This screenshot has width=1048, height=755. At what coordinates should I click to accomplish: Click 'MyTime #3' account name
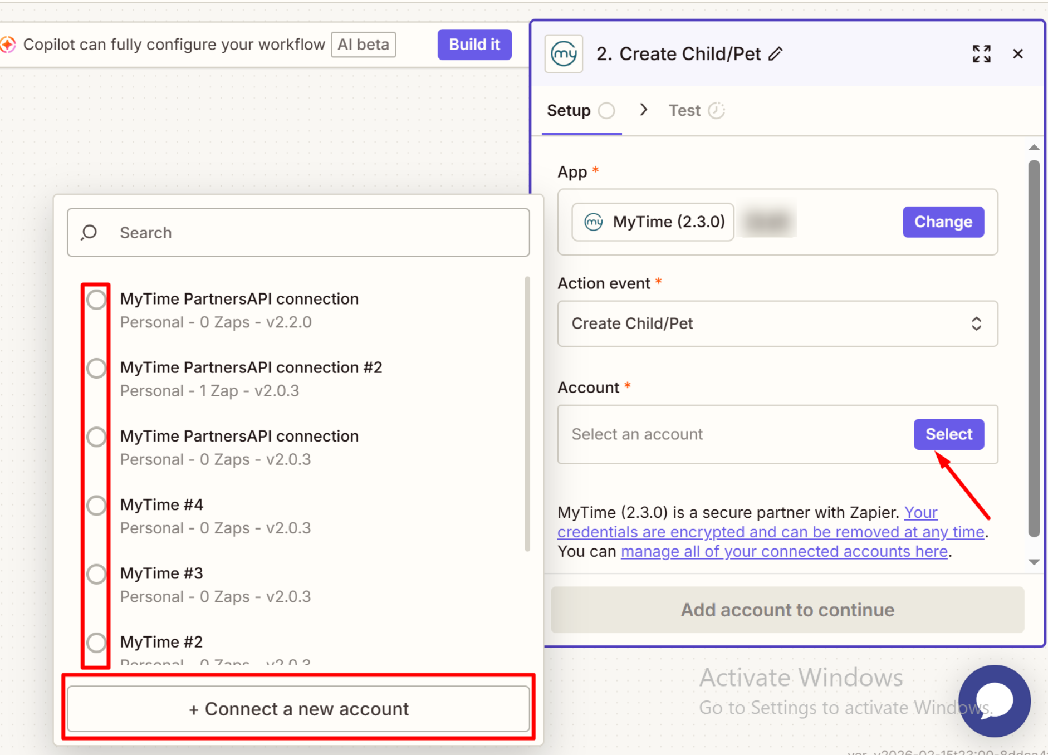pyautogui.click(x=161, y=573)
